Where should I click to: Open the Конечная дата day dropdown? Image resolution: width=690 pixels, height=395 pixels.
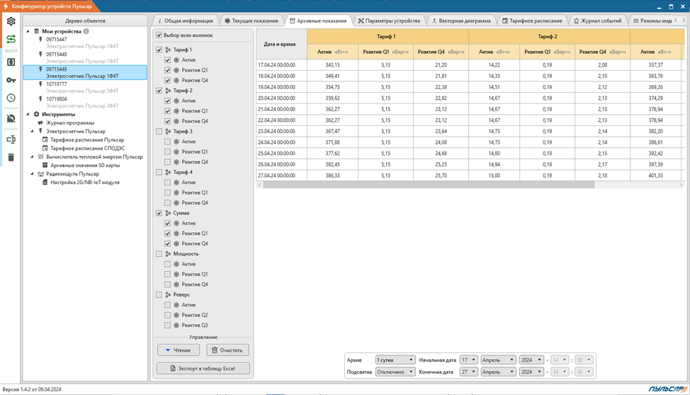468,372
